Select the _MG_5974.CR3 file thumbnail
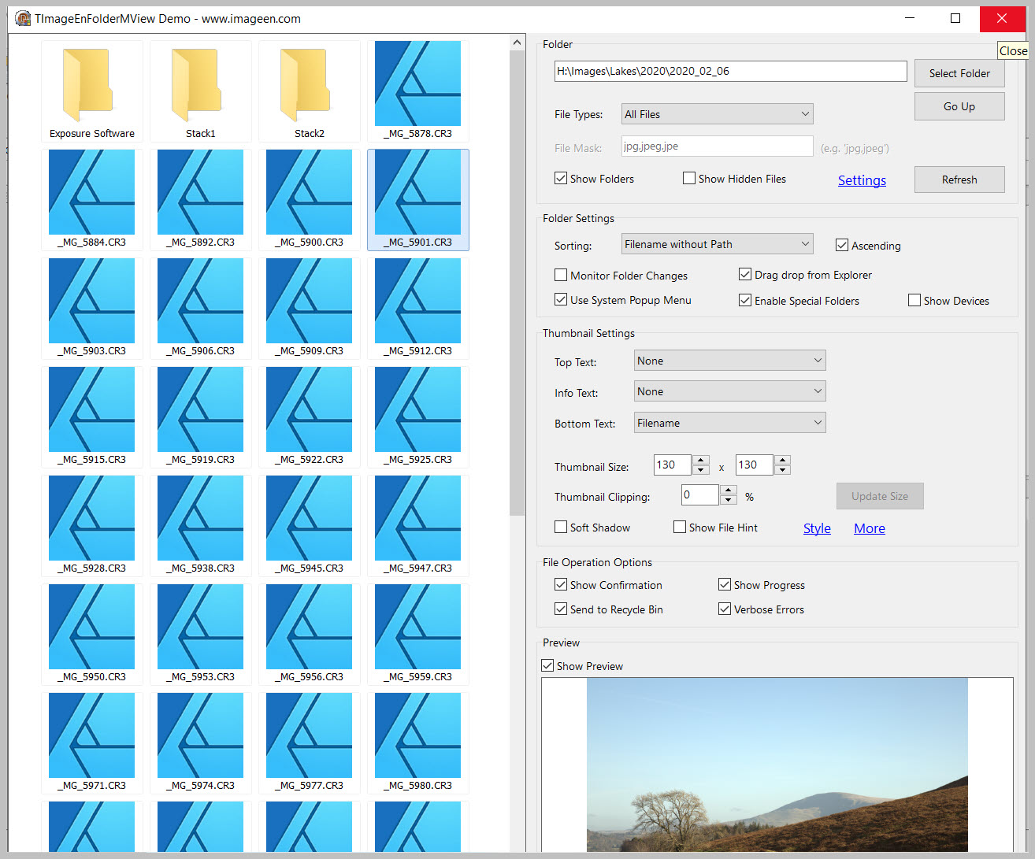The height and width of the screenshot is (859, 1035). (x=201, y=743)
